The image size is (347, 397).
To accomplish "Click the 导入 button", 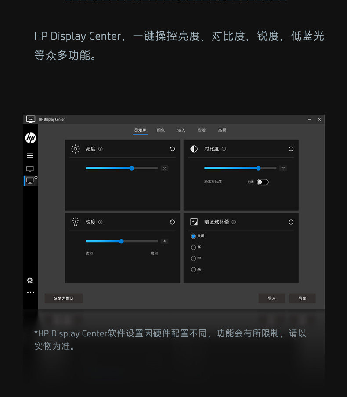I will (x=272, y=298).
